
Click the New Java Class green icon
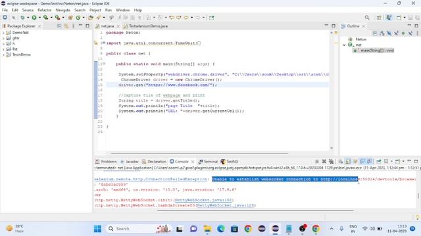tap(78, 18)
